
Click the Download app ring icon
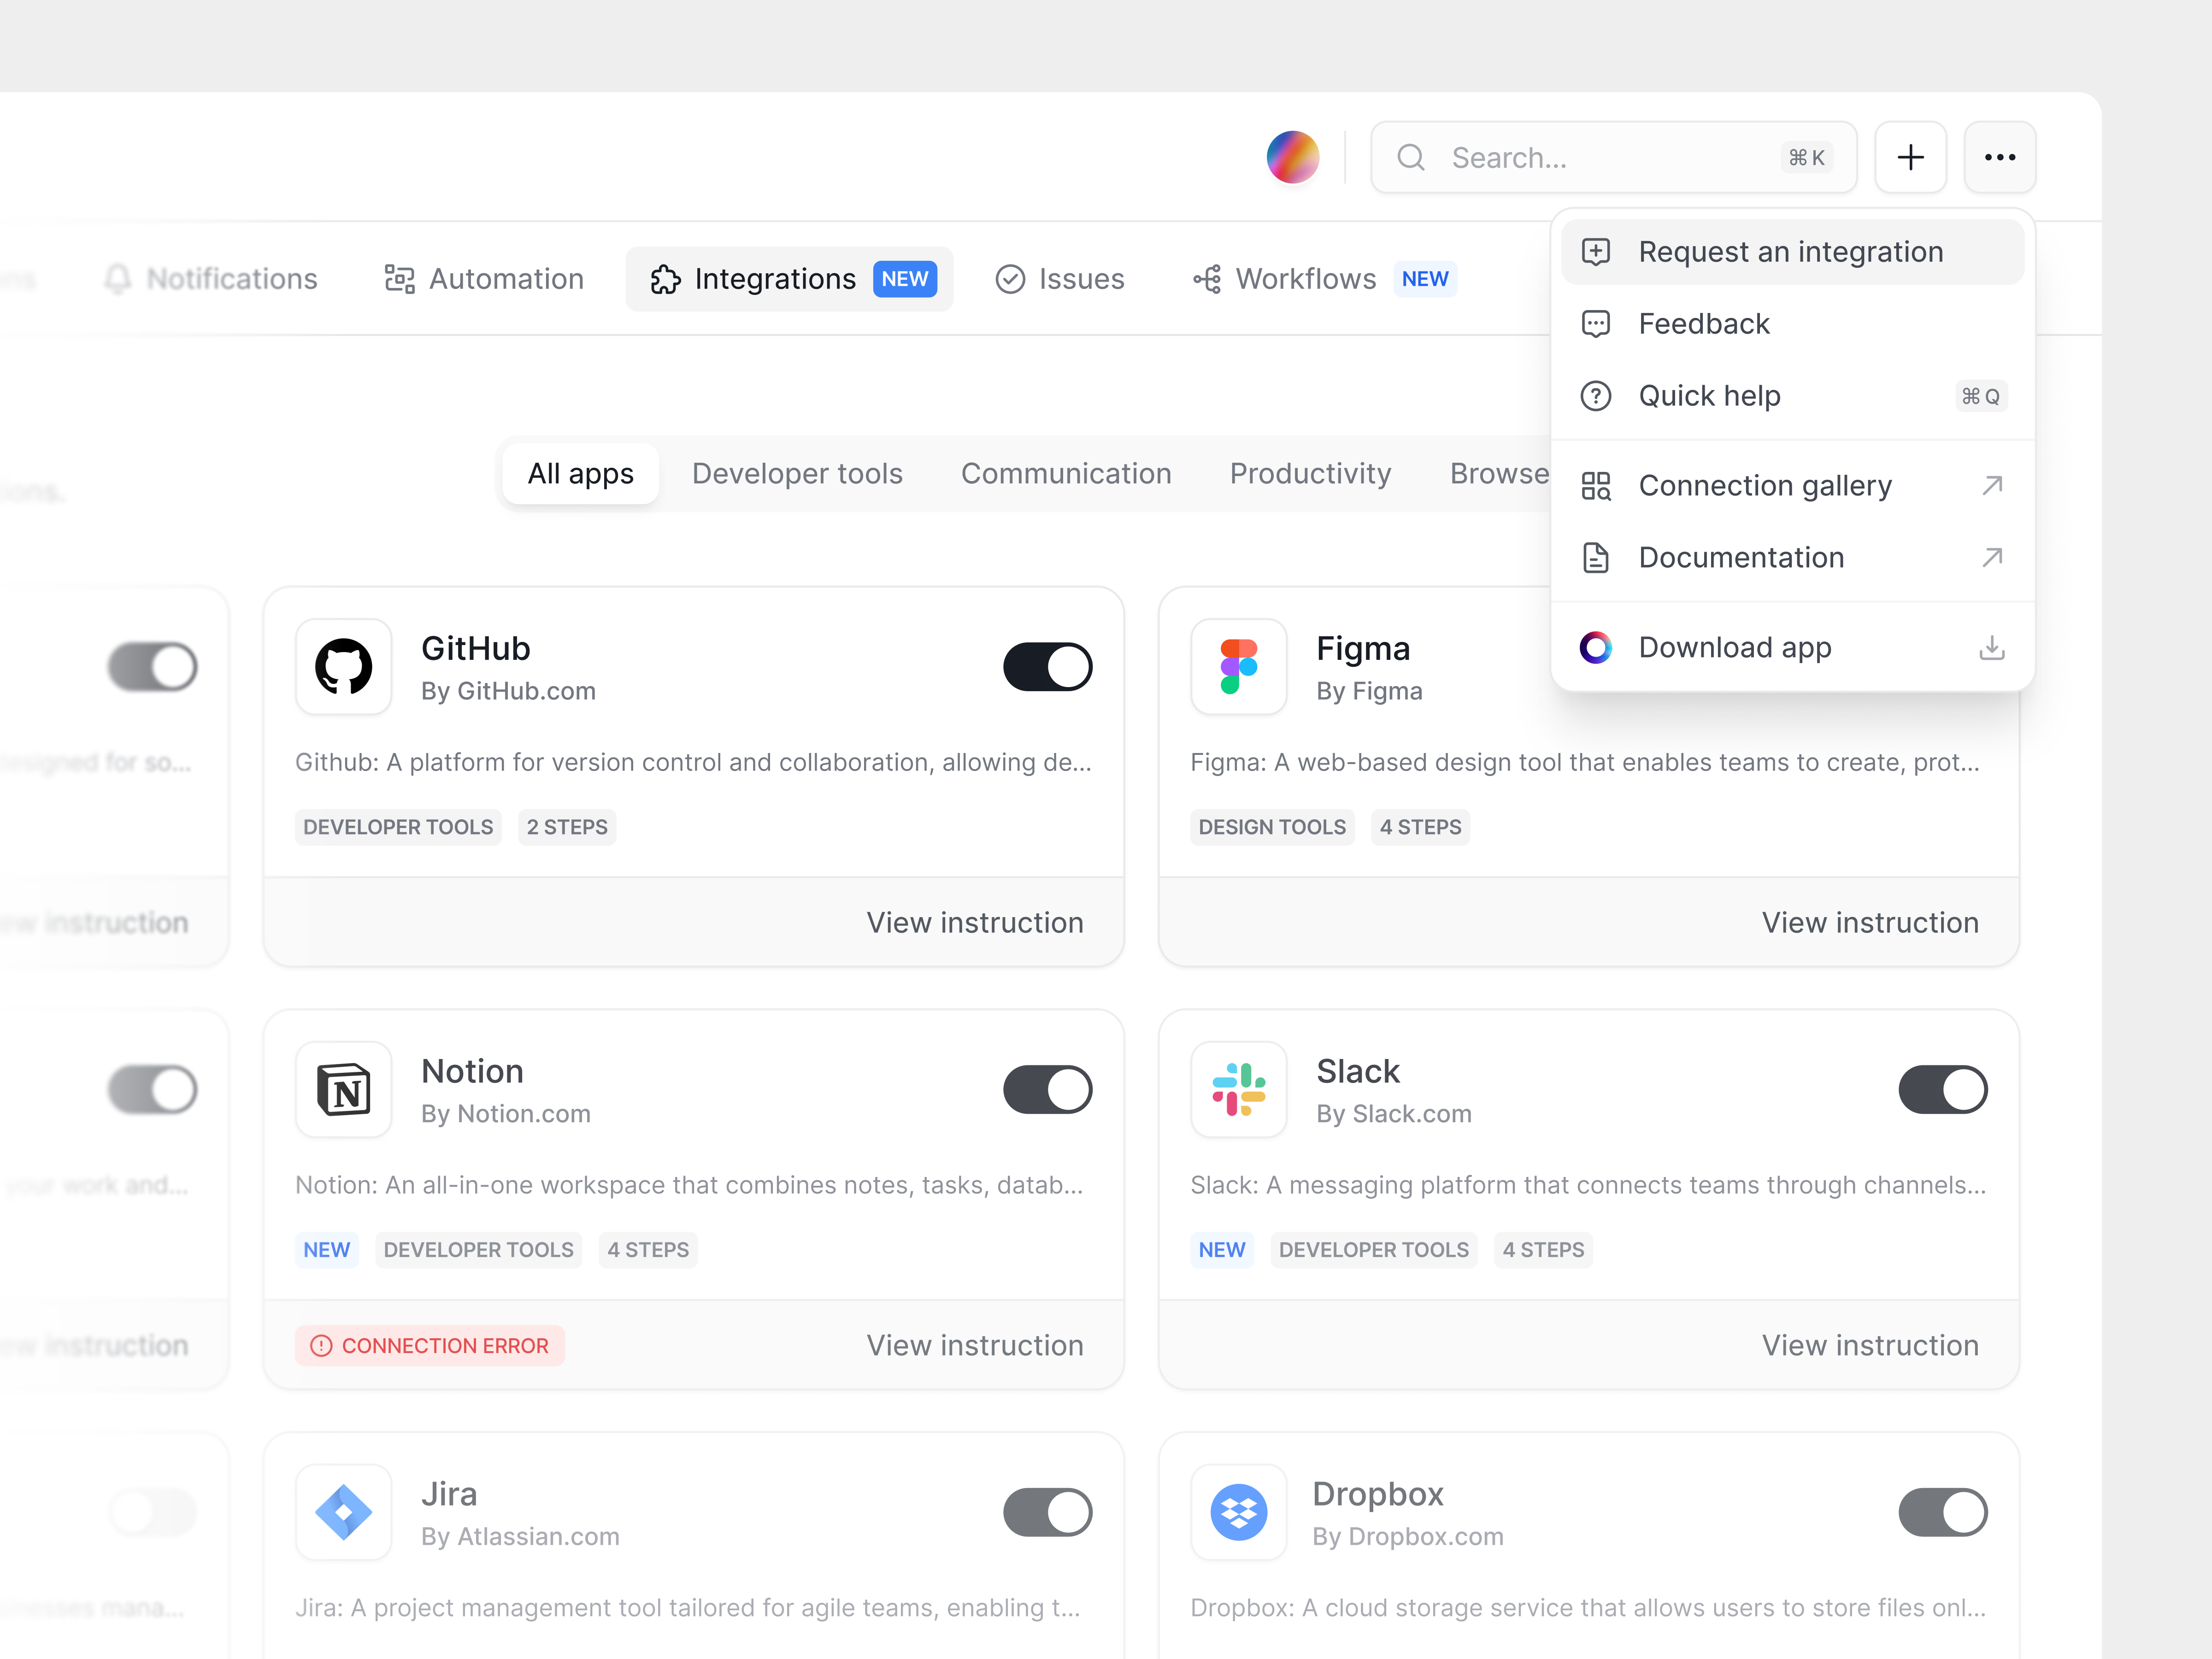(x=1595, y=647)
